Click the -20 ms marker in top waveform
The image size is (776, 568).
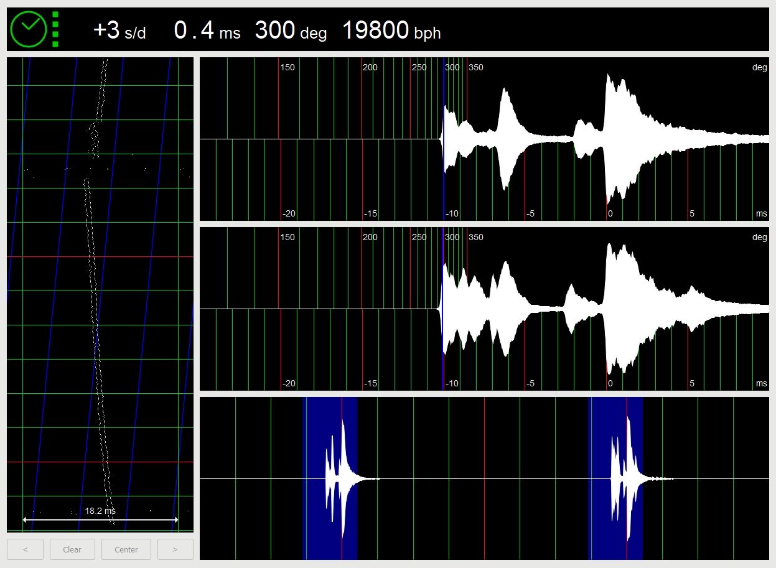point(289,213)
